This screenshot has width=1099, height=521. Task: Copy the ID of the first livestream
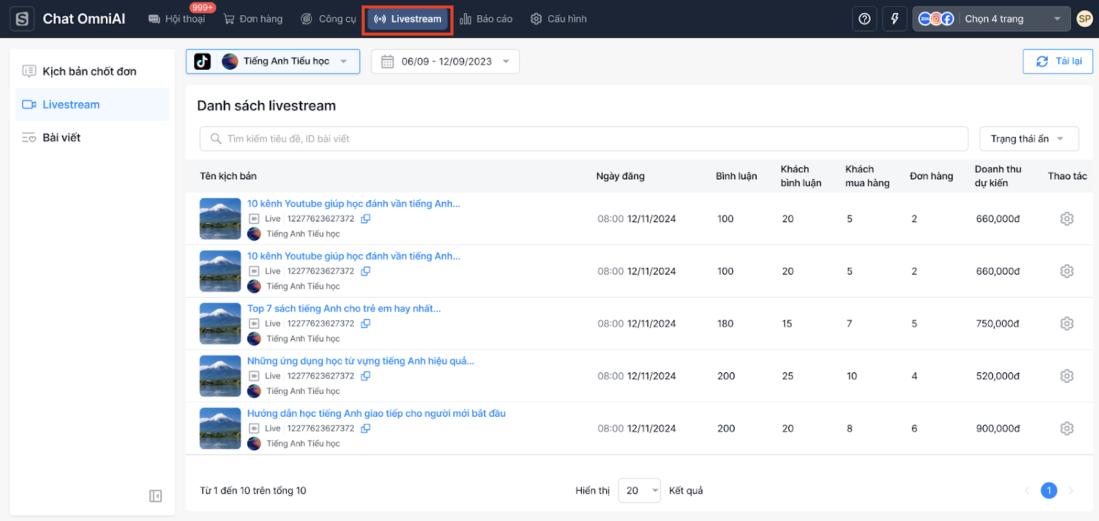coord(366,218)
